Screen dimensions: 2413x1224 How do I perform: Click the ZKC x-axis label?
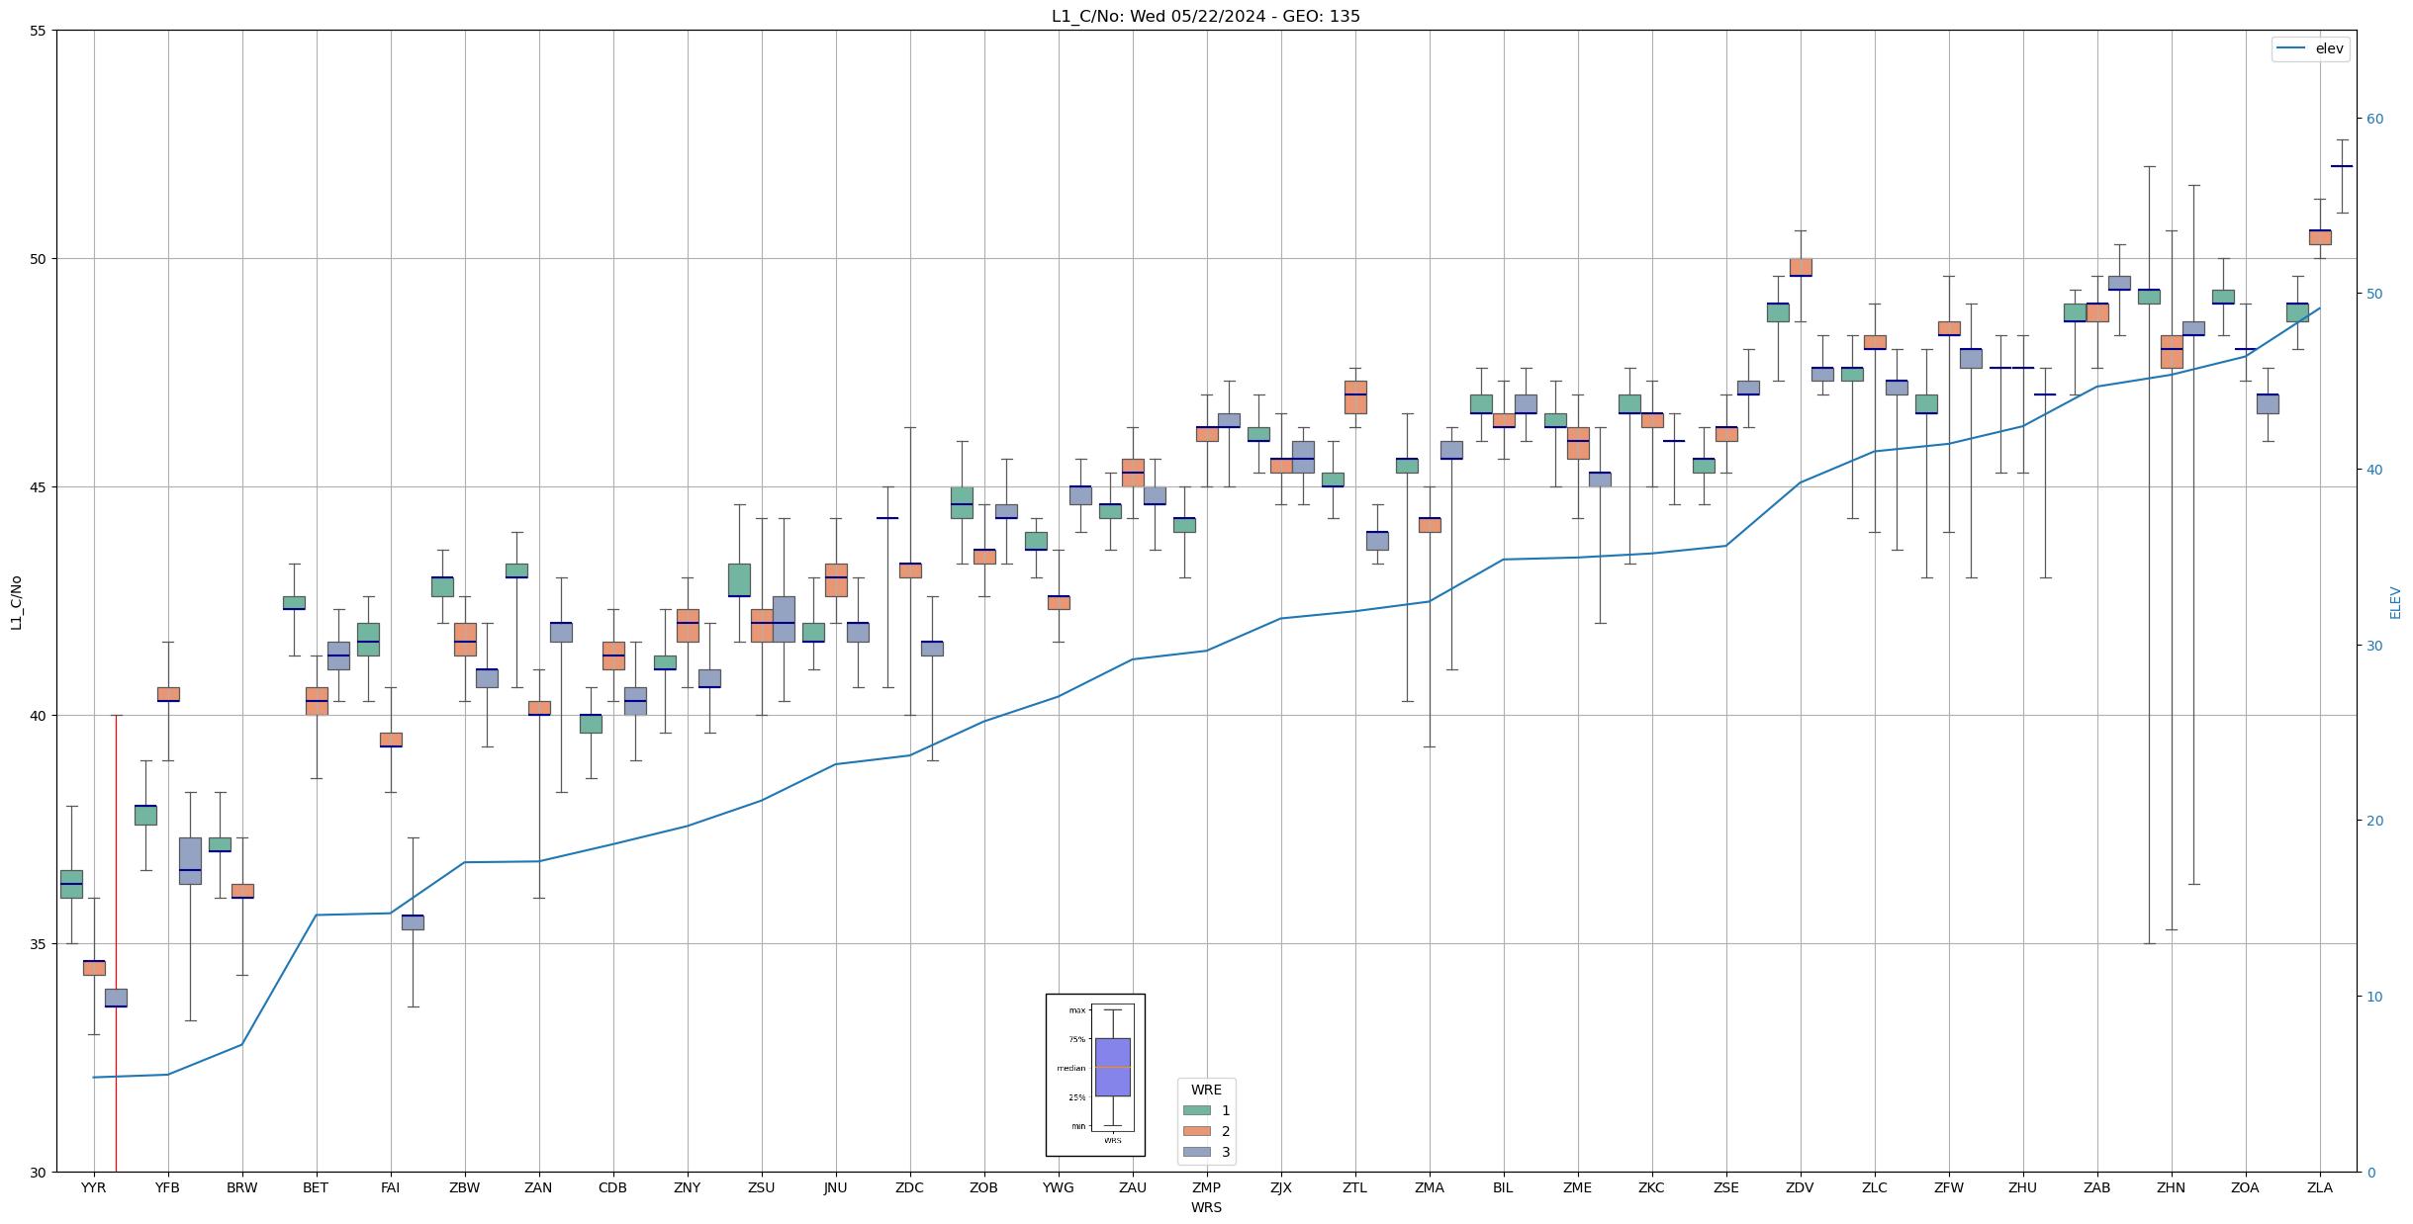pyautogui.click(x=1652, y=1187)
